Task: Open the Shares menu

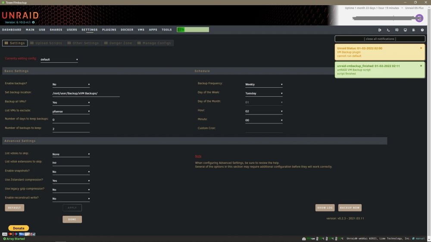Action: tap(56, 30)
